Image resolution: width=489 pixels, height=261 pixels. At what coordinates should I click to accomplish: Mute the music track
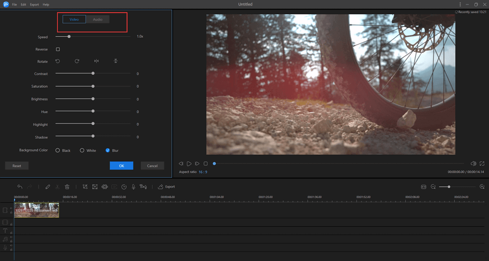11,237
